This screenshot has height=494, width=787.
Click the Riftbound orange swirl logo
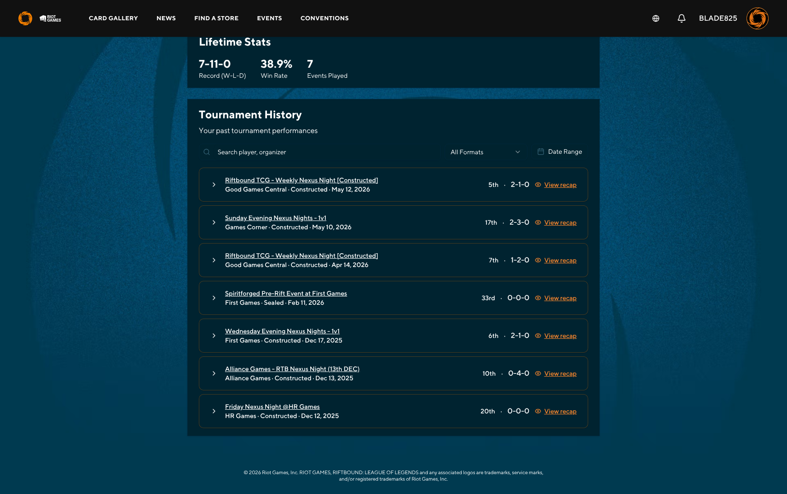(25, 18)
